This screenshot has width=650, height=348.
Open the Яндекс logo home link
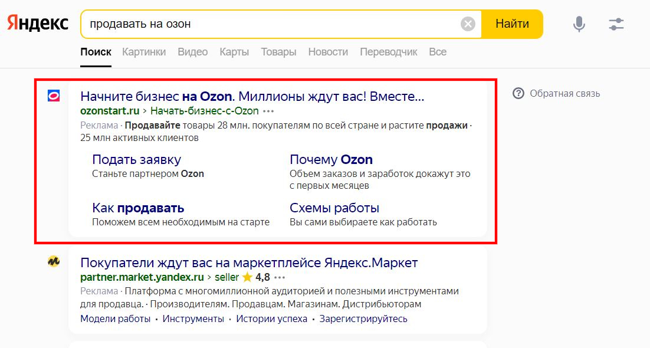coord(38,24)
